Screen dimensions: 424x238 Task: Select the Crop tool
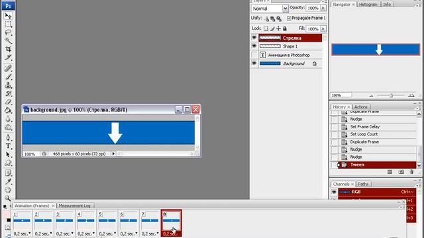click(x=8, y=49)
